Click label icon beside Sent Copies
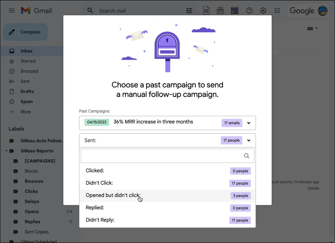335x243 pixels. (16, 232)
